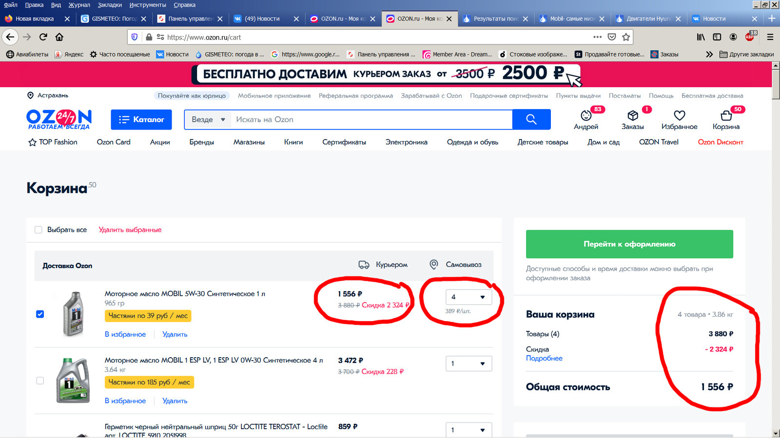Click Искать на Ozon search field
This screenshot has height=438, width=780.
coord(371,119)
